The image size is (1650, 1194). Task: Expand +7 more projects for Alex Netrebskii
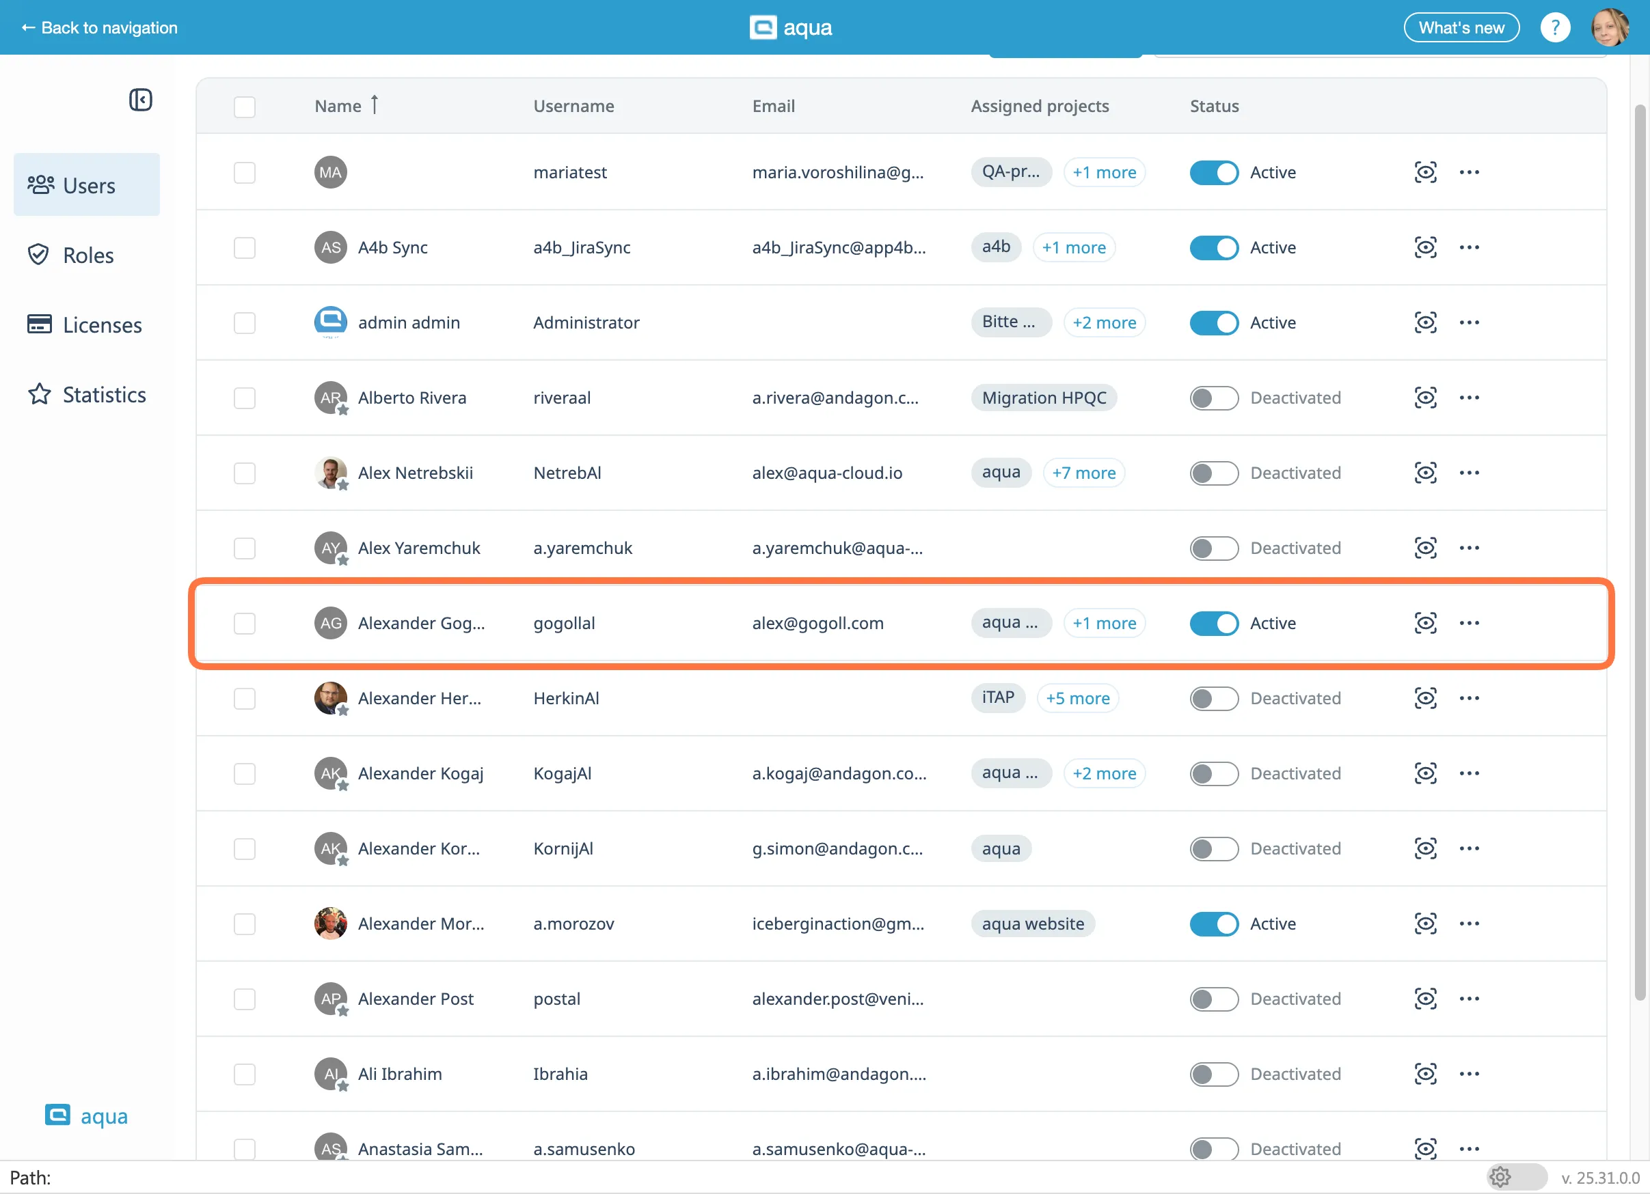coord(1083,473)
